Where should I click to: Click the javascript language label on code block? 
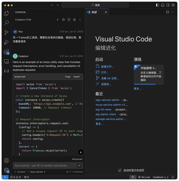click(20, 77)
